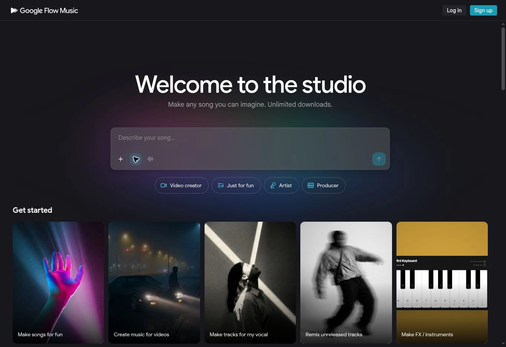Image resolution: width=506 pixels, height=347 pixels.
Task: Click the Get started heading
Action: coord(32,210)
